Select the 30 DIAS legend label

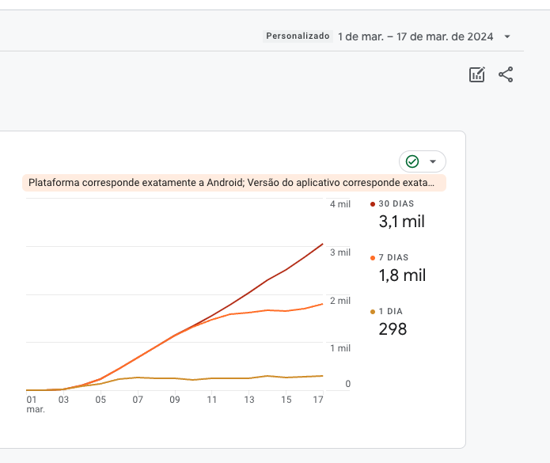click(396, 204)
